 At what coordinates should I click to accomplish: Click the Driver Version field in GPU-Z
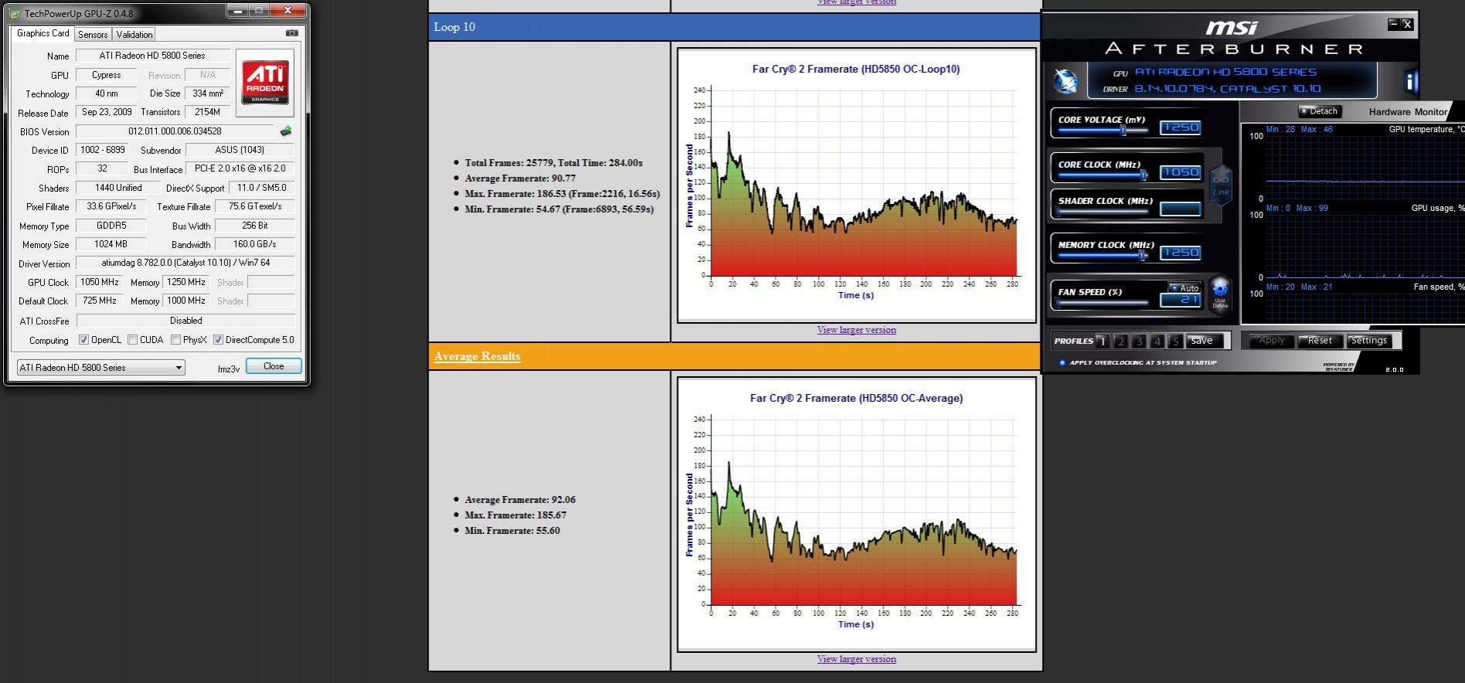[185, 263]
